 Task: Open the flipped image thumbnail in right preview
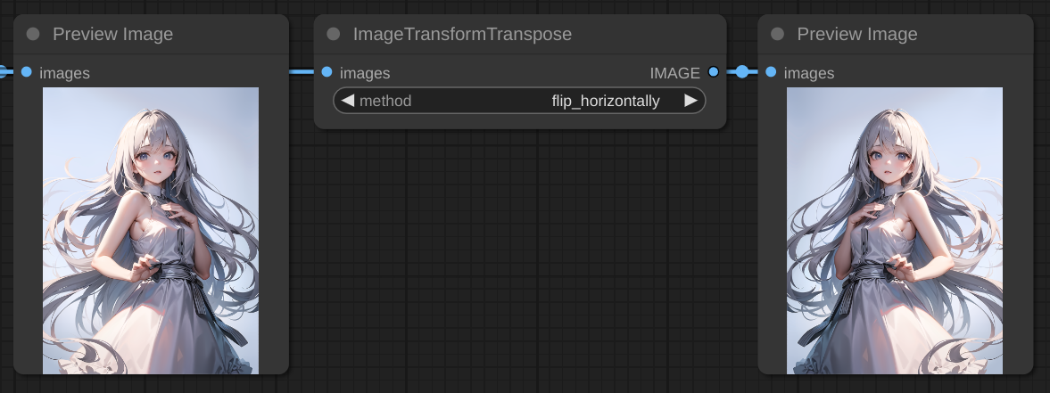click(895, 230)
